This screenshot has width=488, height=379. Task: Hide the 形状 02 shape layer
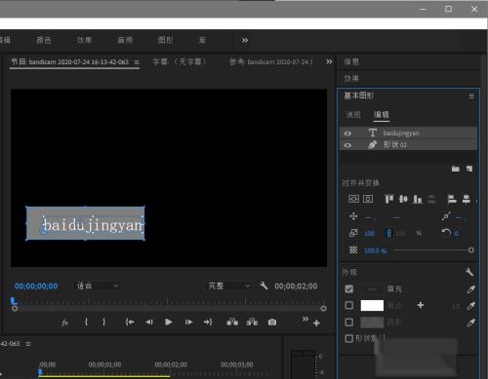tap(347, 145)
